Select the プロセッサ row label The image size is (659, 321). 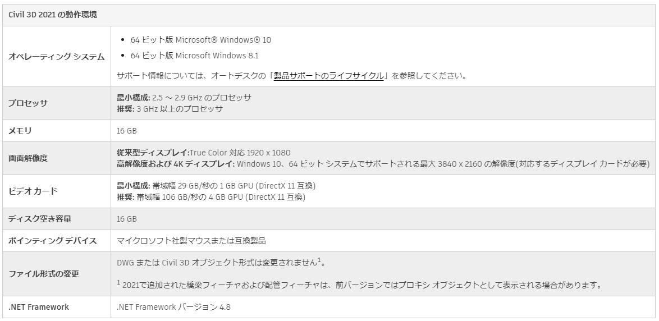[28, 103]
